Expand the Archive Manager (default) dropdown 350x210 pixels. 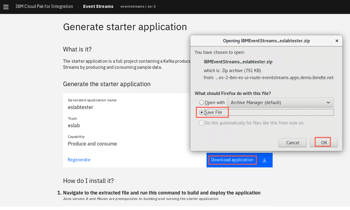(x=280, y=103)
